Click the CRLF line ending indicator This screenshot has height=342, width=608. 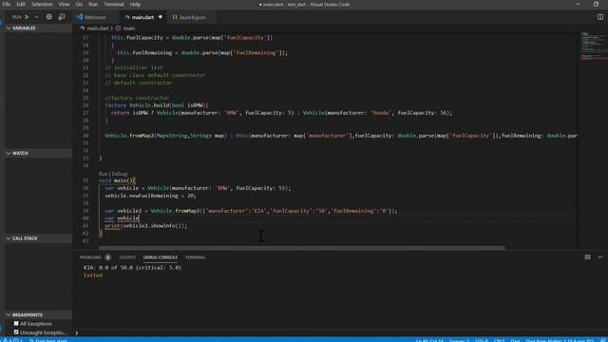499,340
